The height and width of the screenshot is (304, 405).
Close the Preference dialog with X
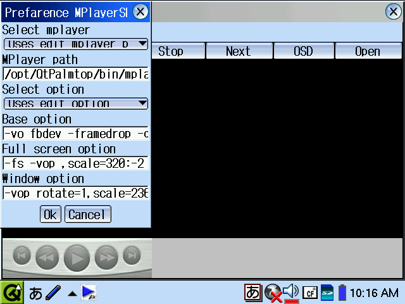(140, 11)
